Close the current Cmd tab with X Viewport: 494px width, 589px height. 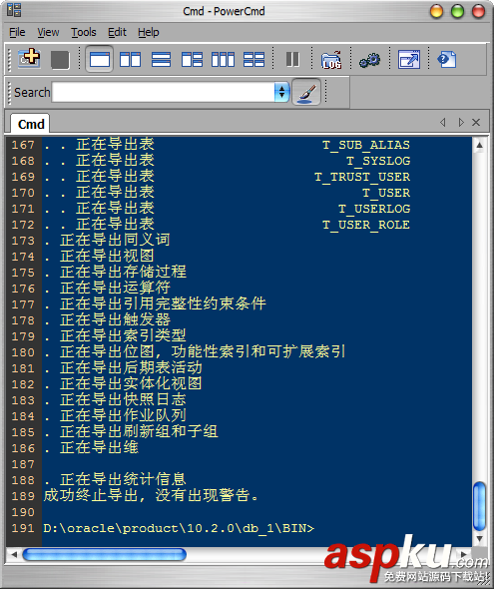pyautogui.click(x=476, y=123)
